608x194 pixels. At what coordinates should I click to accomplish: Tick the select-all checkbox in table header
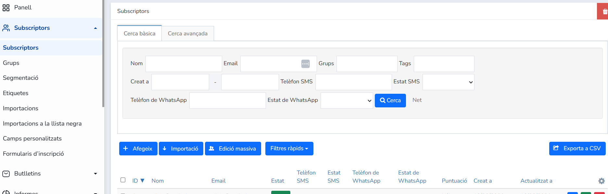click(x=123, y=180)
